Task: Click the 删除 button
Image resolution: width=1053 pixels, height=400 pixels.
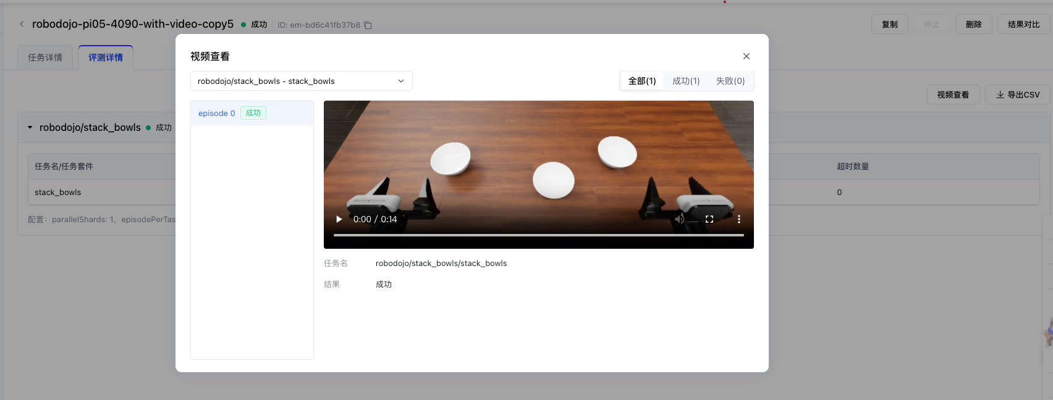Action: click(974, 24)
